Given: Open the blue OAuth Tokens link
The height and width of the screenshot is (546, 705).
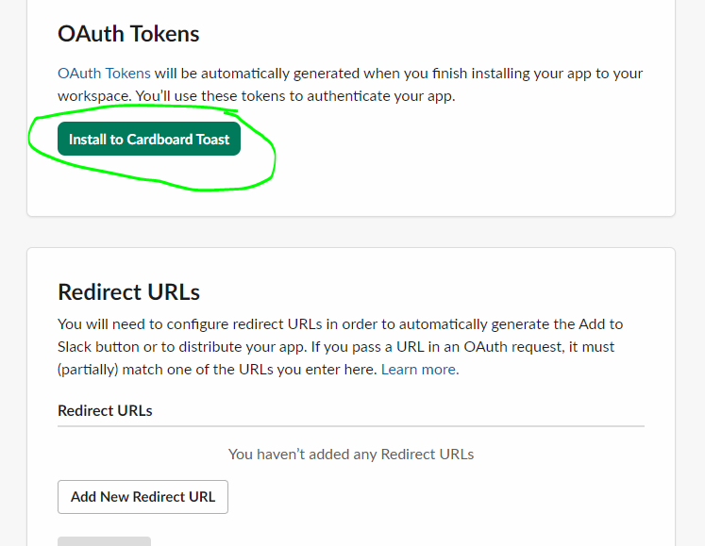Looking at the screenshot, I should tap(104, 74).
